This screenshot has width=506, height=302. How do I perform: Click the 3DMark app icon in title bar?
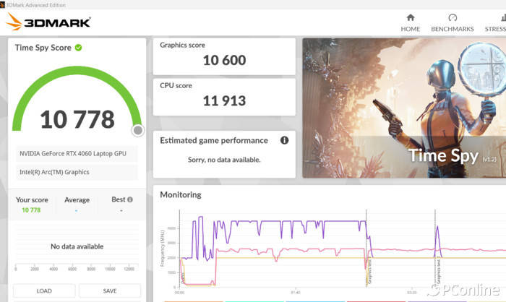(x=3, y=4)
